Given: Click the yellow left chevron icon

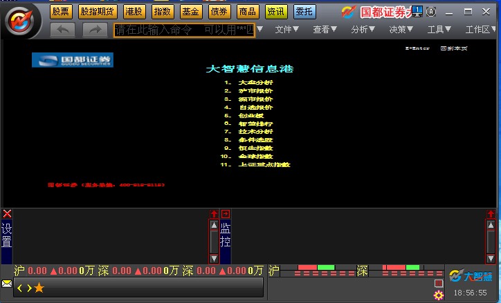Looking at the screenshot, I should [x=20, y=289].
